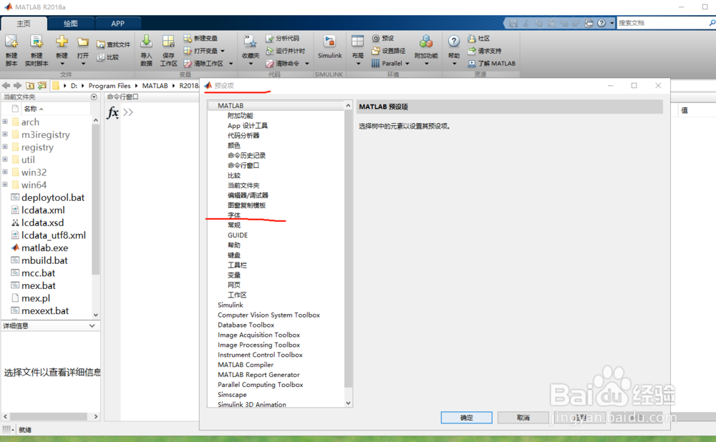716x442 pixels.
Task: Open Clear Commands (清除命令) dropdown
Action: tap(307, 64)
